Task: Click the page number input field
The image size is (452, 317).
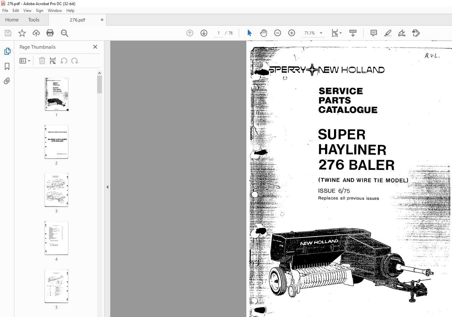Action: (219, 33)
